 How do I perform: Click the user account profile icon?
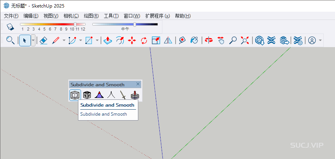tap(312, 40)
